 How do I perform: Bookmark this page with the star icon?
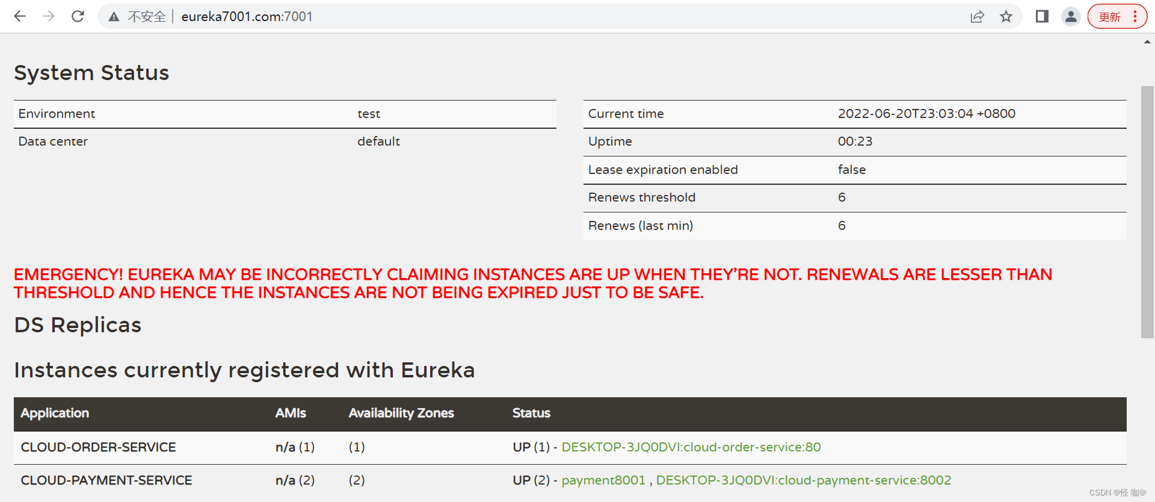point(1006,17)
